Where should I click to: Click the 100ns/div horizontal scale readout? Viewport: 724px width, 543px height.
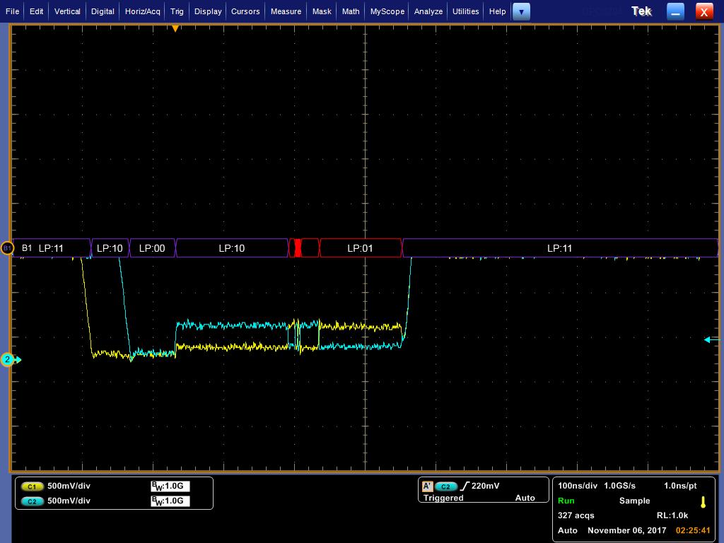click(x=578, y=486)
